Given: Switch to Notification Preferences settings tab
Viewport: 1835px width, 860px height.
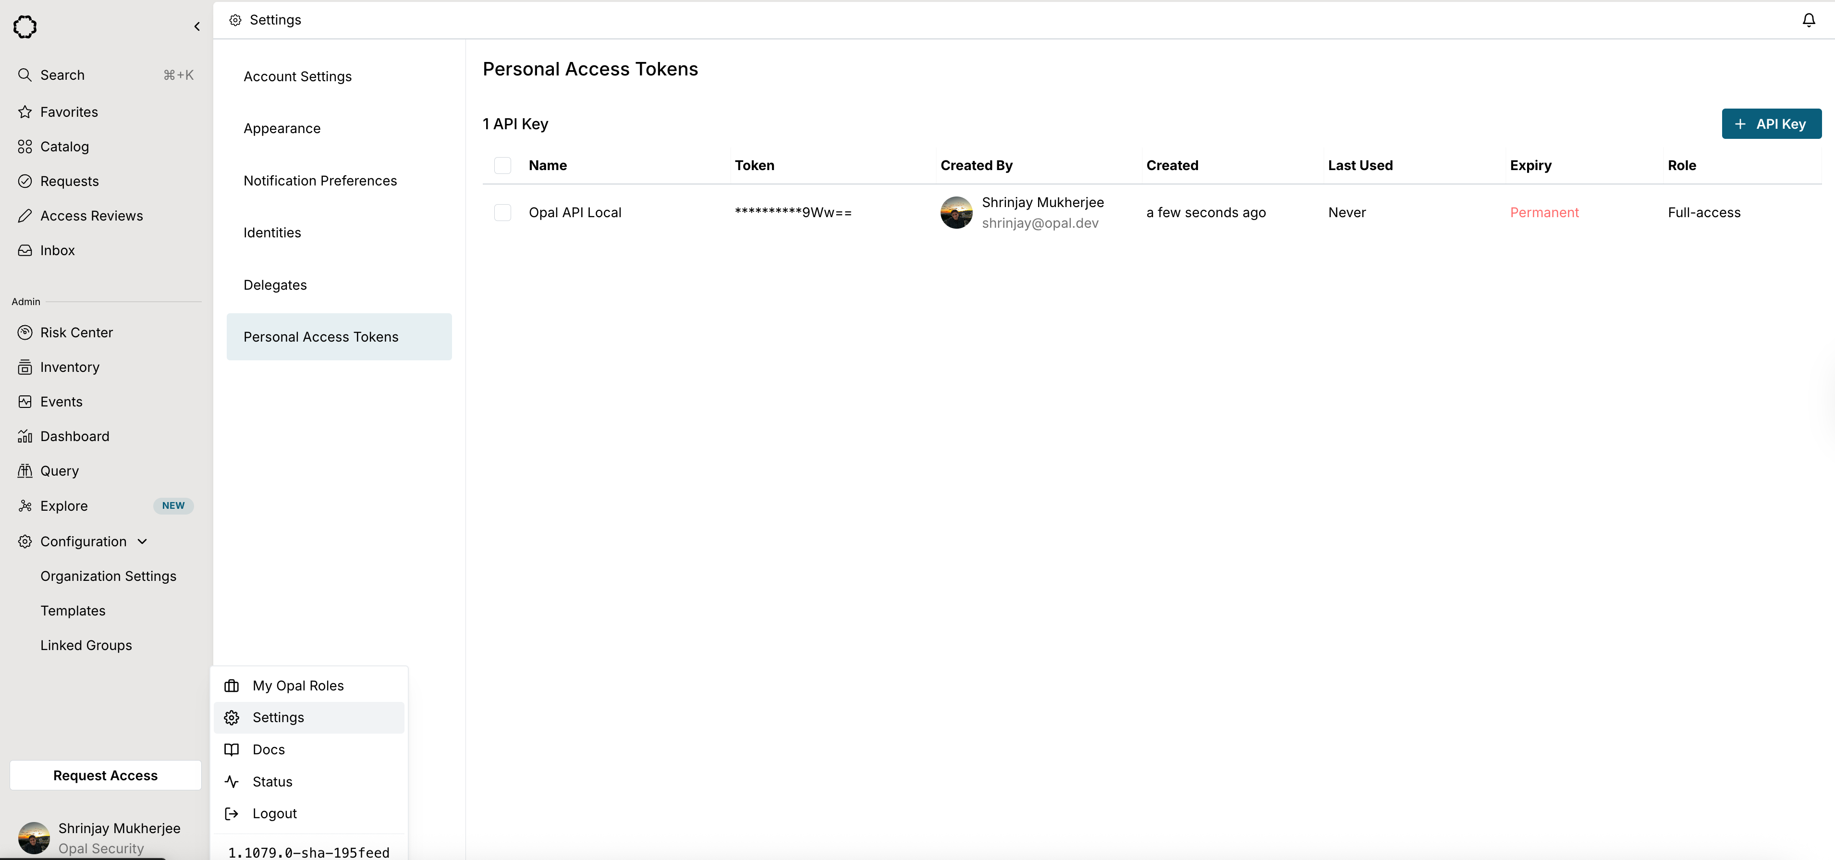Looking at the screenshot, I should tap(320, 181).
